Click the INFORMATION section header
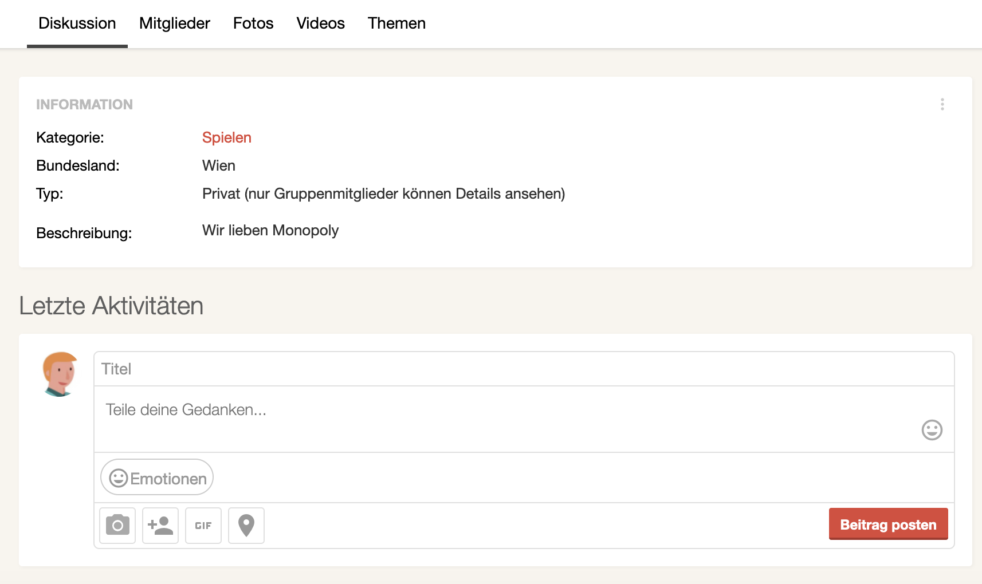The width and height of the screenshot is (982, 584). [x=84, y=104]
